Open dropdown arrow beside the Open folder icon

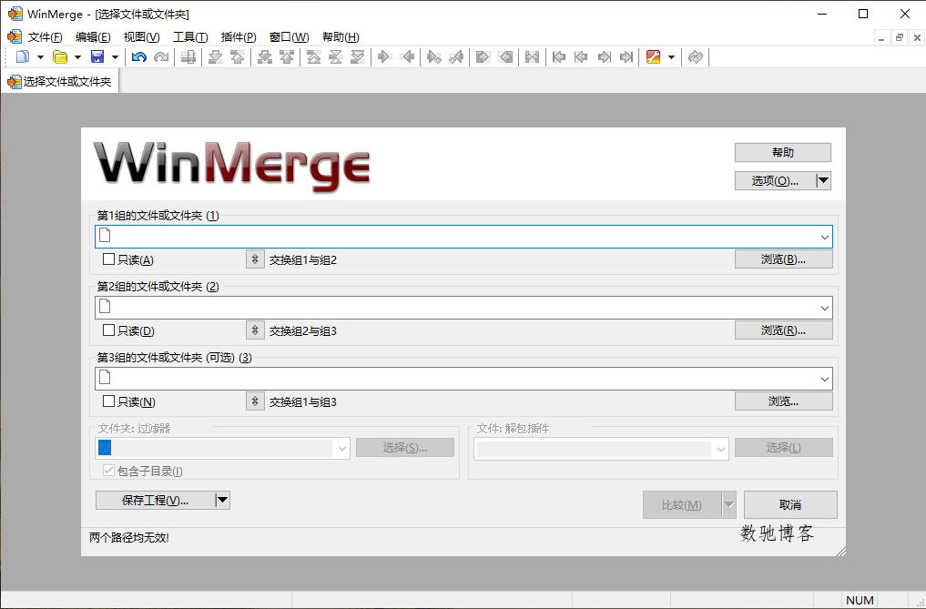[77, 57]
